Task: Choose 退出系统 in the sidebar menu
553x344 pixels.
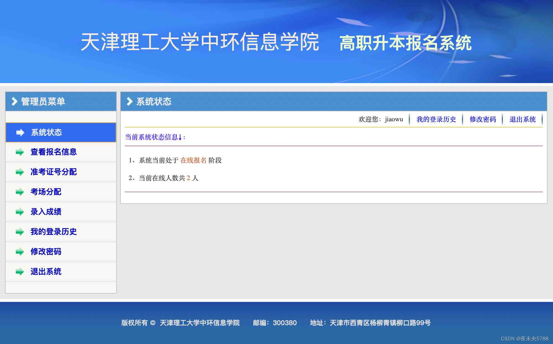Action: coord(61,272)
